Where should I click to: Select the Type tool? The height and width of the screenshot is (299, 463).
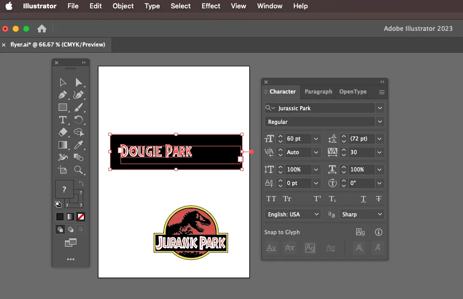tap(63, 120)
